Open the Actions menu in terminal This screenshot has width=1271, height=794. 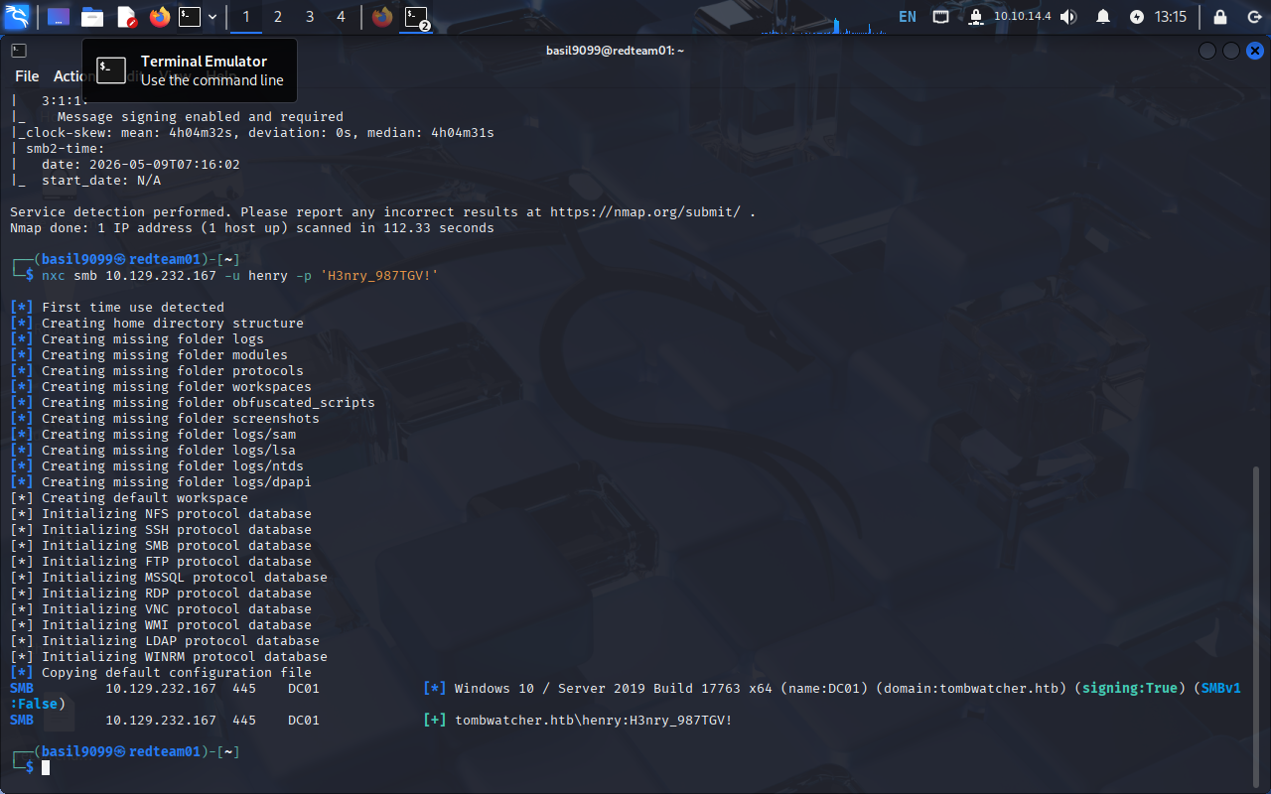pyautogui.click(x=70, y=76)
